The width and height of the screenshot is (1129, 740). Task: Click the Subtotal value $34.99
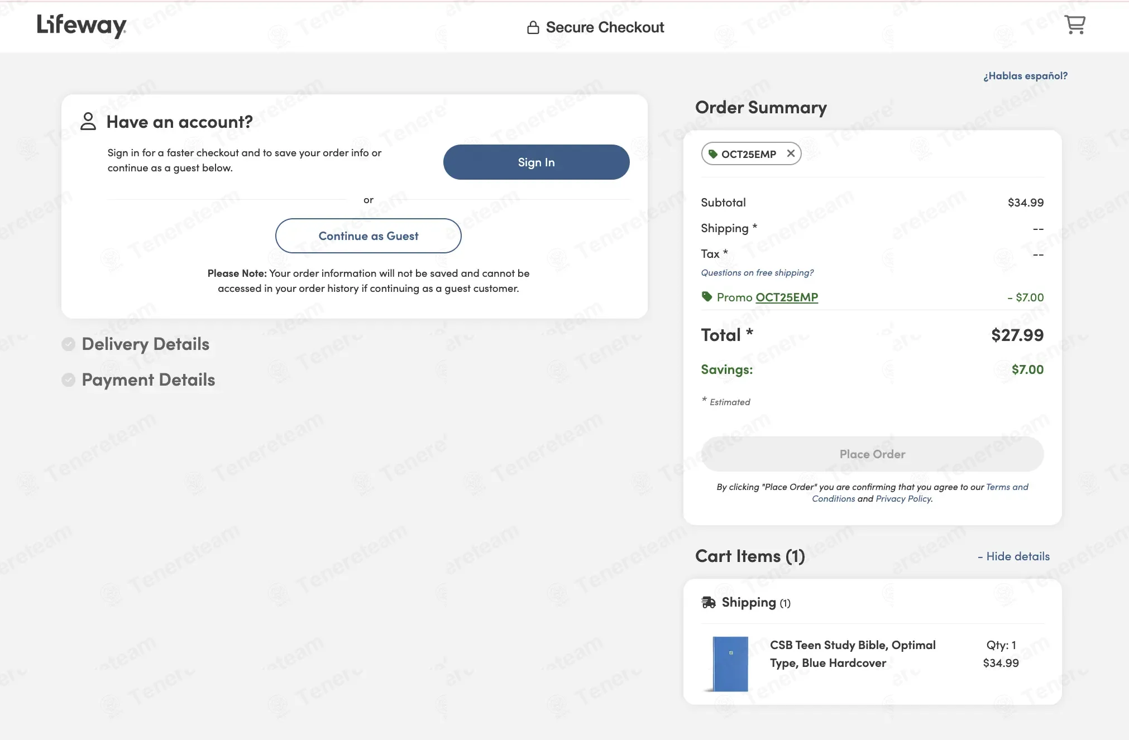[x=1026, y=203]
